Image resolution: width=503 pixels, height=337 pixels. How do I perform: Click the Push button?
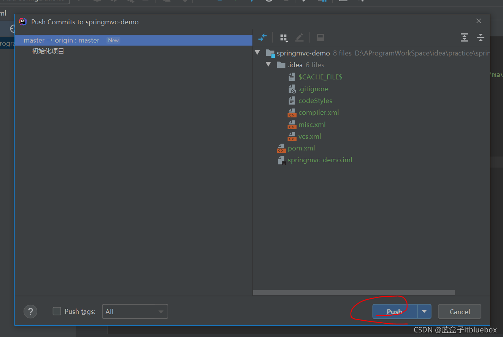395,312
